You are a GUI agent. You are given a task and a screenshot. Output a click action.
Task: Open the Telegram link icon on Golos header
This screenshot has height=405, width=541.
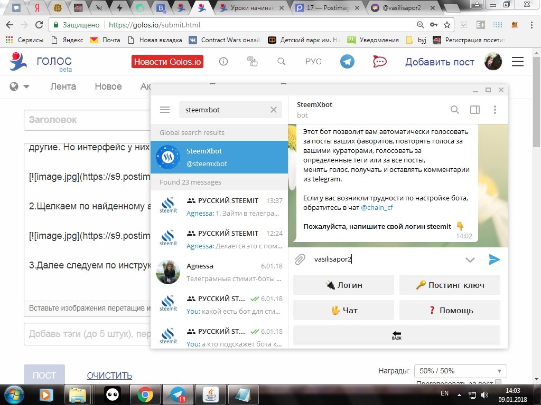click(347, 62)
